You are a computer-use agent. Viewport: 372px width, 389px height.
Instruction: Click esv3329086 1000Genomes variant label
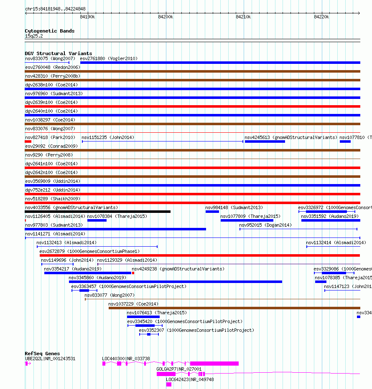(x=343, y=269)
